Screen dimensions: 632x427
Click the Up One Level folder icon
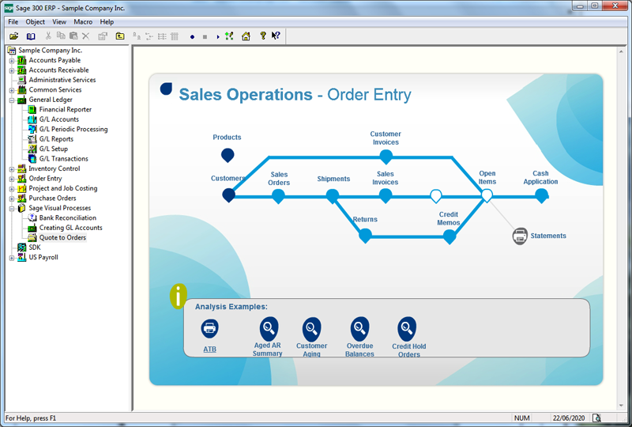click(120, 36)
